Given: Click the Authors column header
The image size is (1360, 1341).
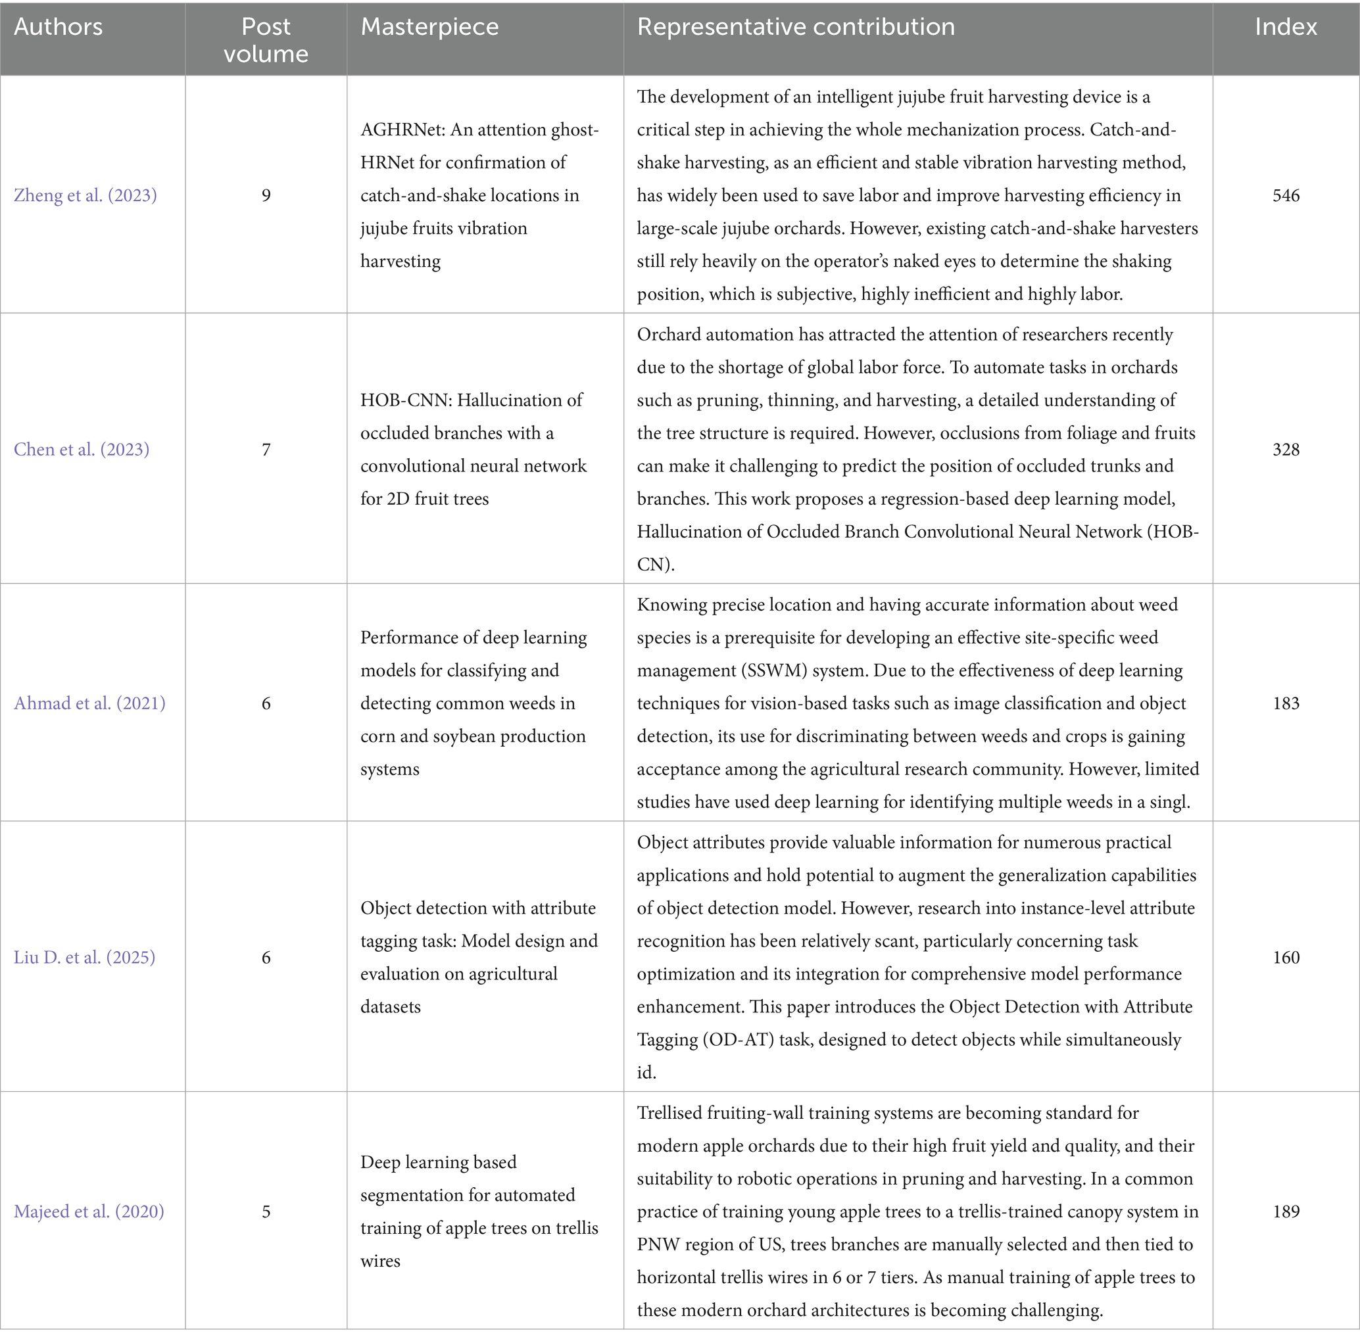Looking at the screenshot, I should pos(59,27).
